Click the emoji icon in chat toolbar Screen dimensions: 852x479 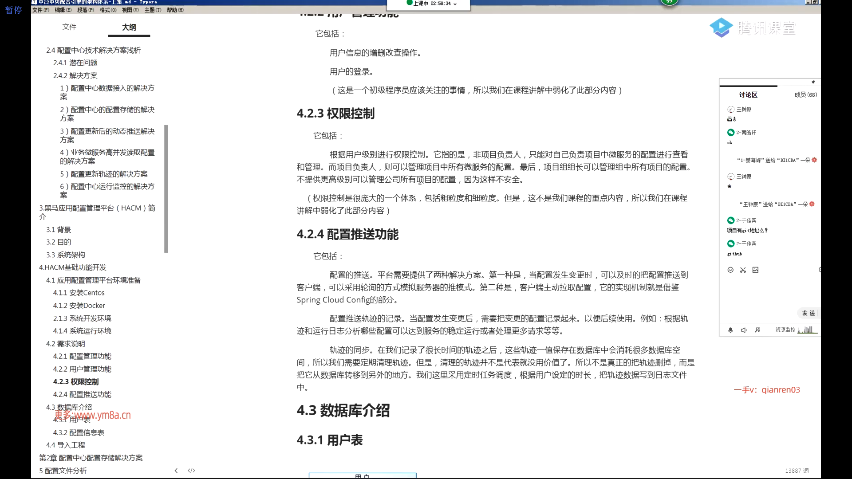pos(730,270)
